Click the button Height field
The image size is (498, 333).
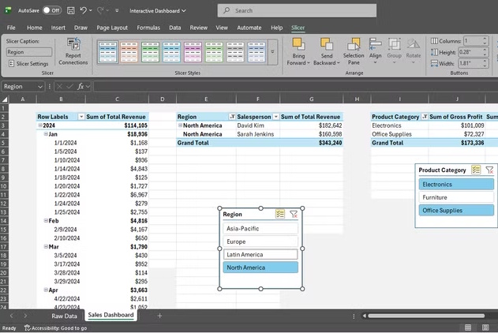[470, 52]
